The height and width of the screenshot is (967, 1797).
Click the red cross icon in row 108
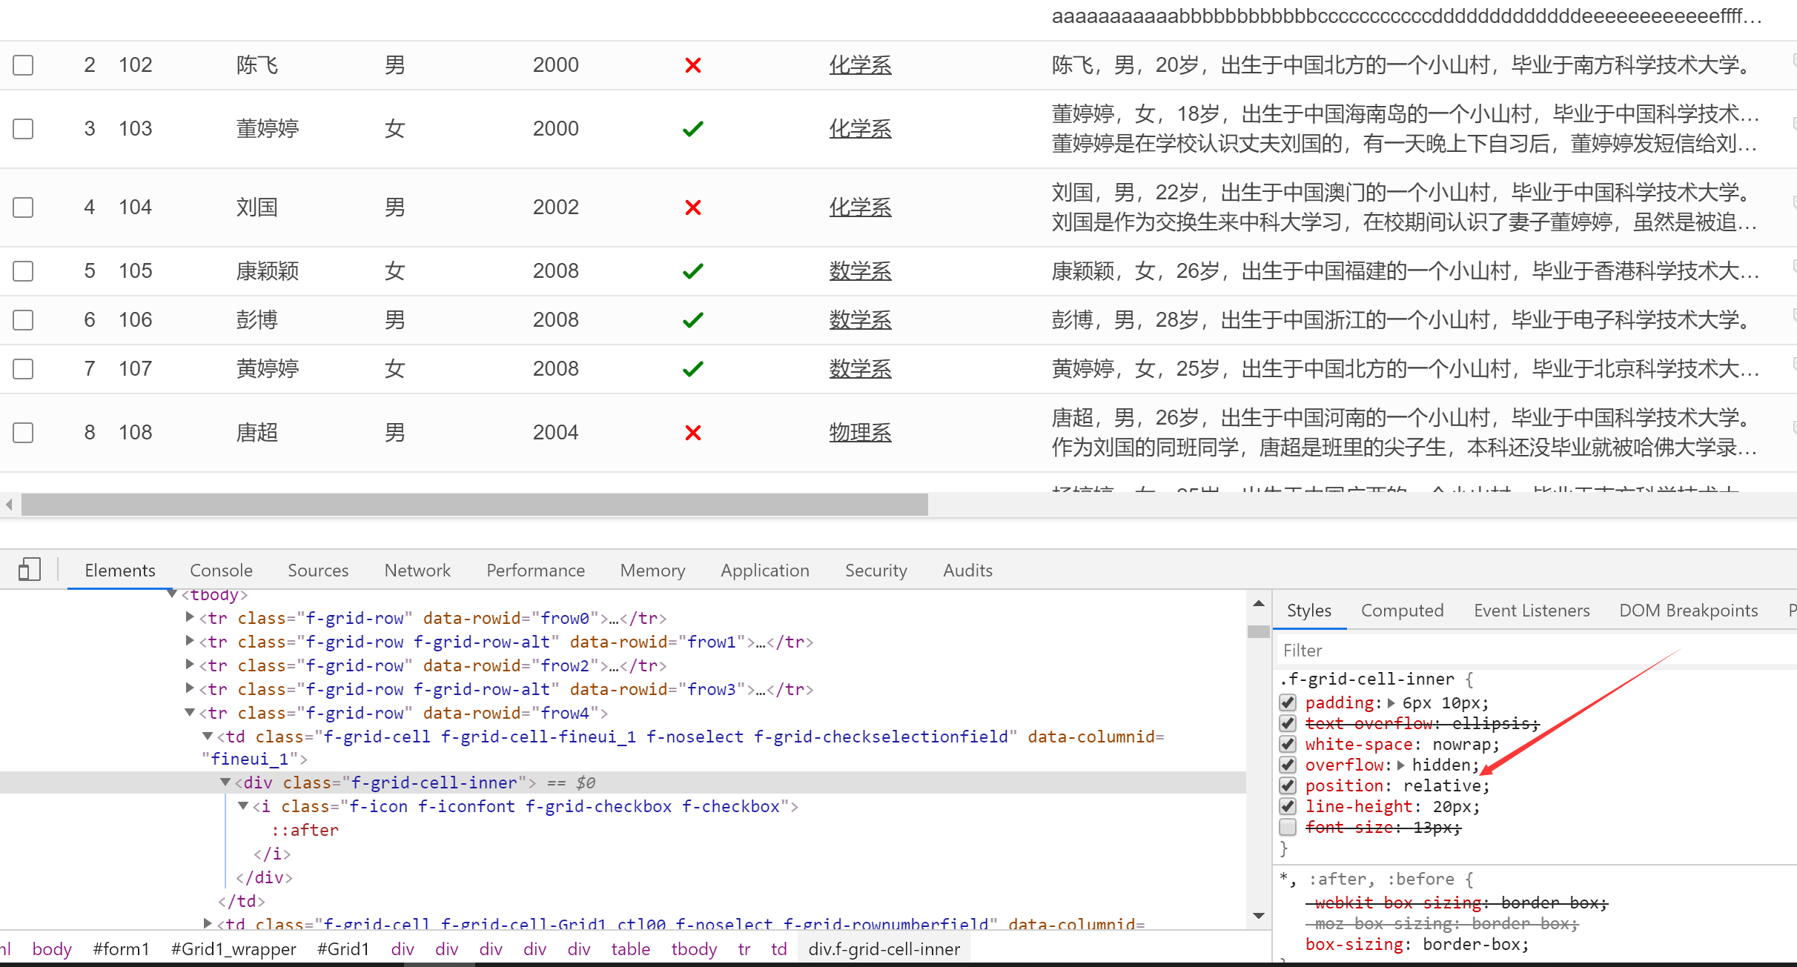693,433
